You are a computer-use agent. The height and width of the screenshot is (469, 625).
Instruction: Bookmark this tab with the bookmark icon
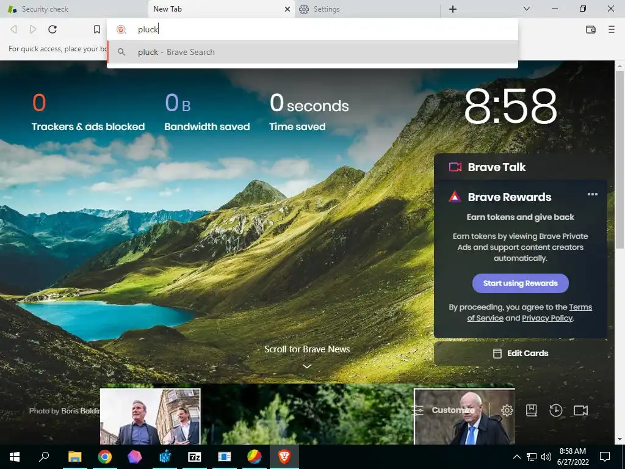tap(97, 29)
